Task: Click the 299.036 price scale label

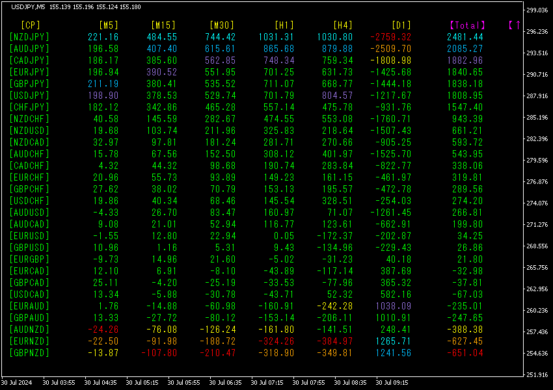Action: tap(537, 10)
